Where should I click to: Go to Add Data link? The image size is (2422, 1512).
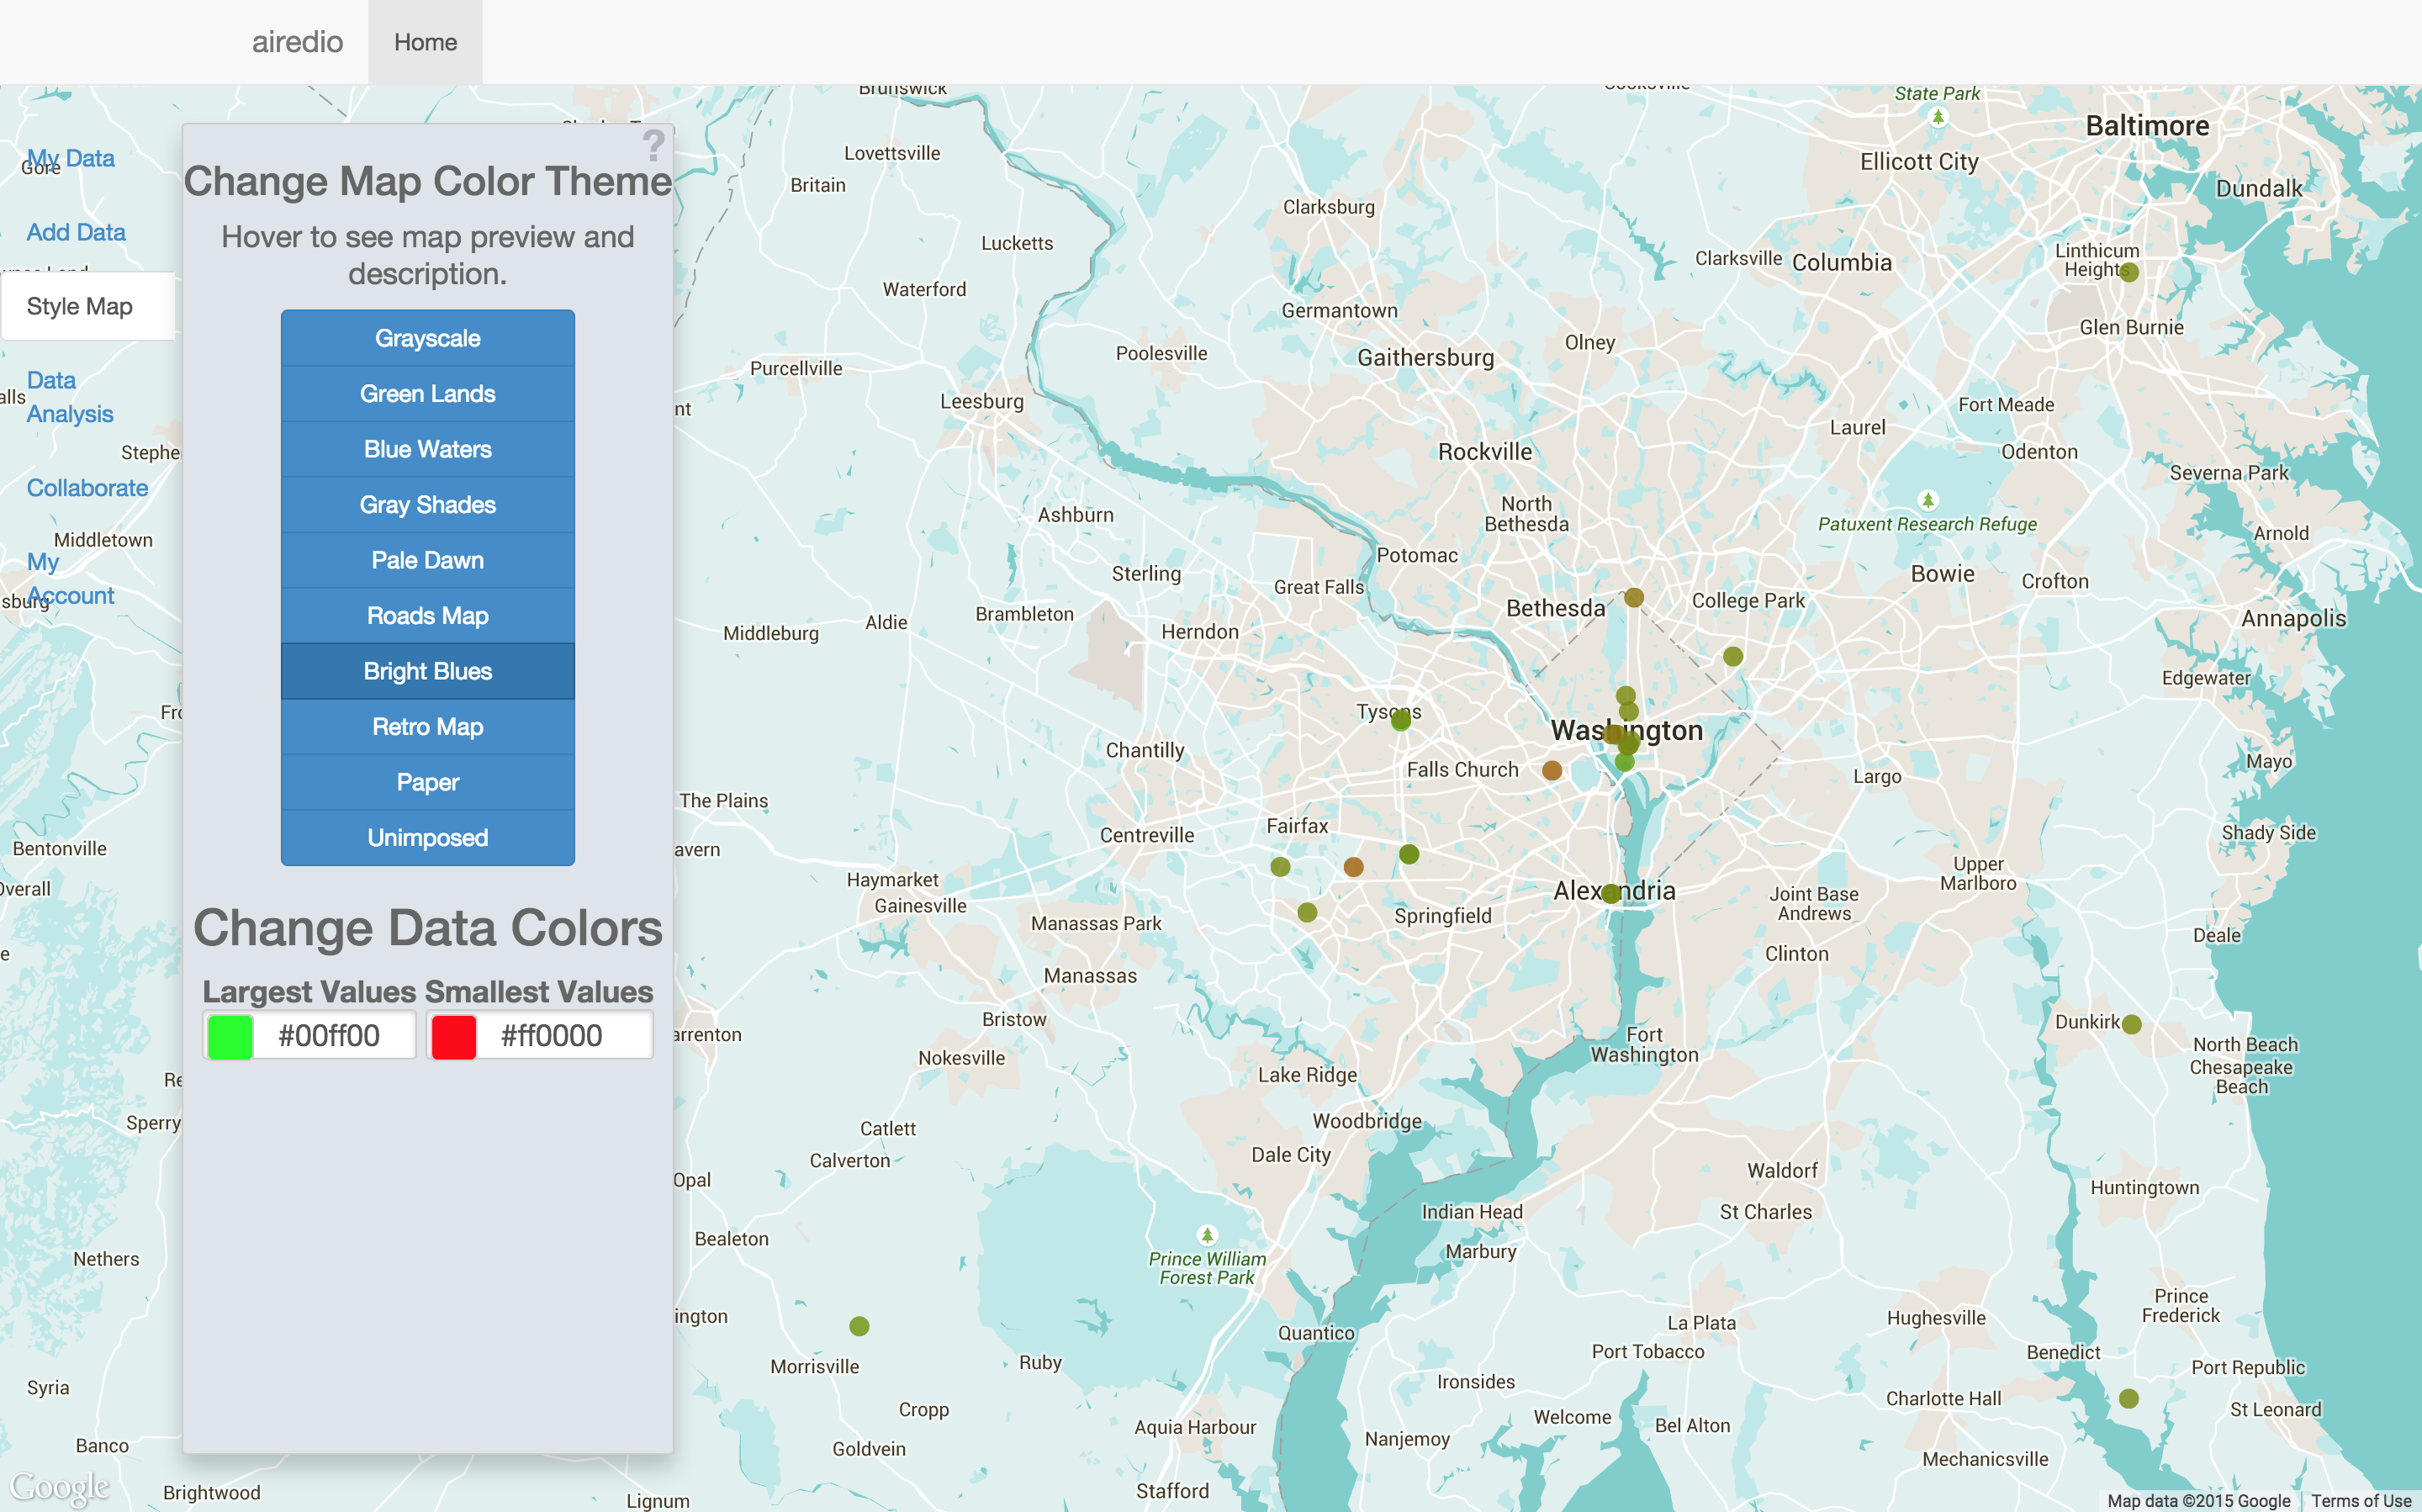pyautogui.click(x=76, y=232)
